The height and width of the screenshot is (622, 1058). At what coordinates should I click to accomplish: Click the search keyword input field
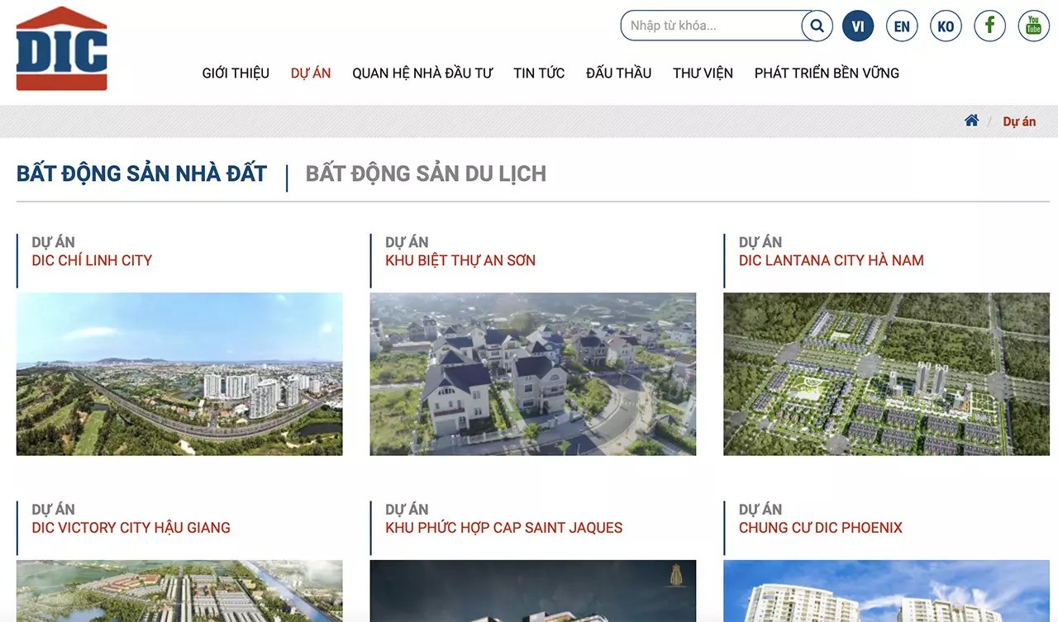coord(711,26)
